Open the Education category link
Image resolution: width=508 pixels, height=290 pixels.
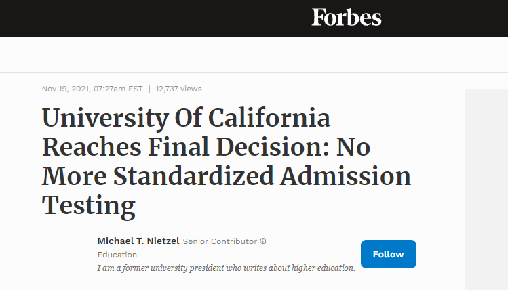117,255
